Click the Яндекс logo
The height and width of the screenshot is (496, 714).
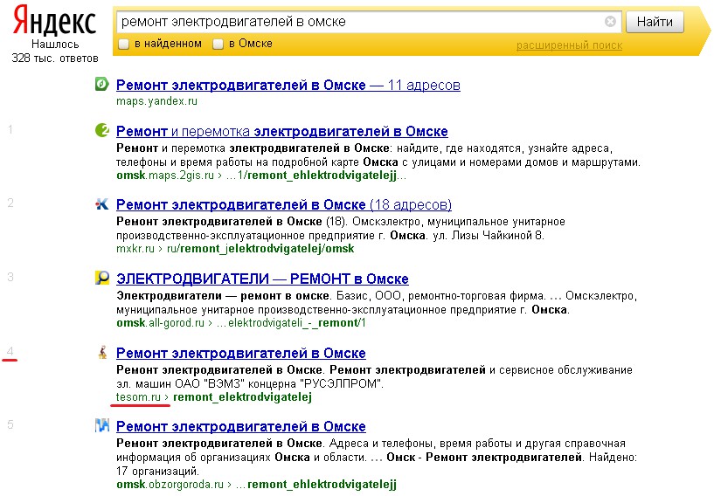[x=54, y=21]
